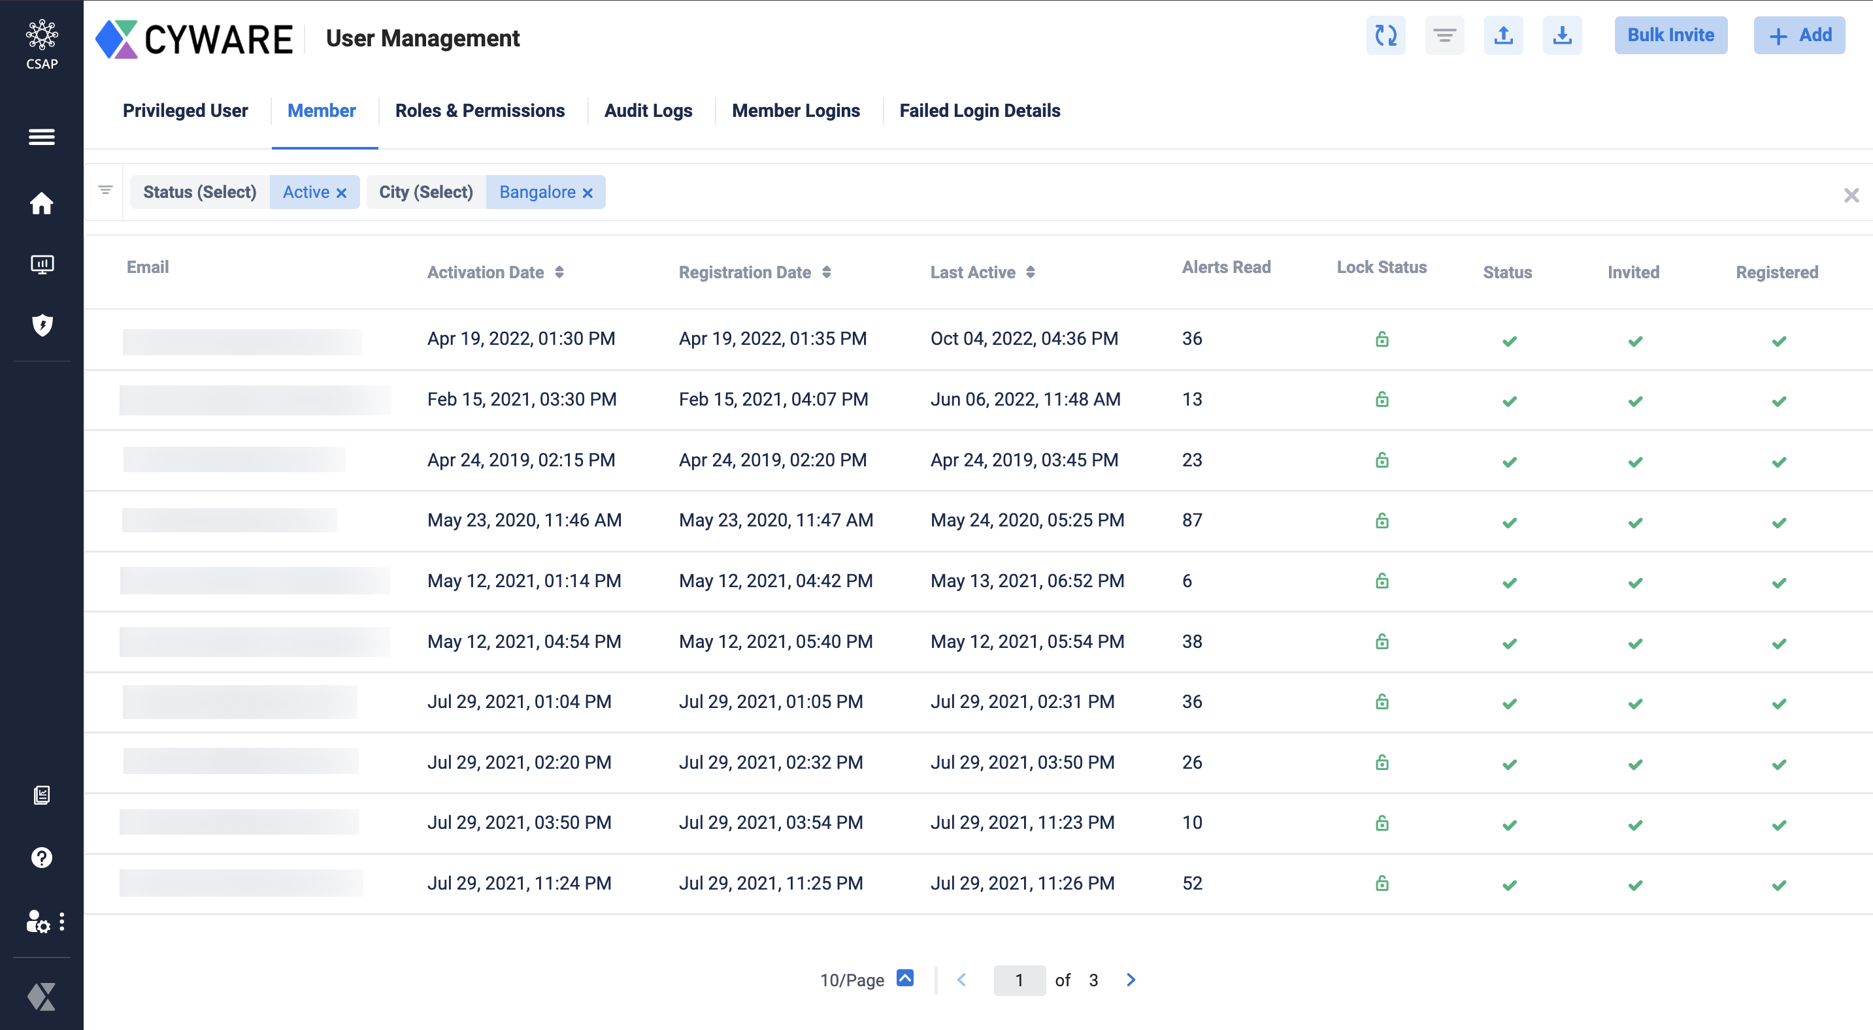Open the help question mark icon

(x=41, y=858)
